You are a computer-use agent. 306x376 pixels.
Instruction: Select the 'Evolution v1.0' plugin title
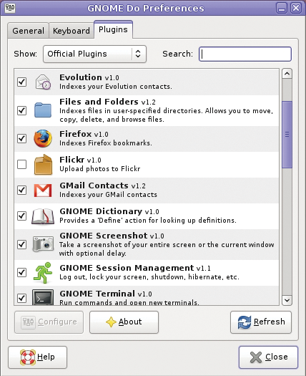pyautogui.click(x=89, y=77)
